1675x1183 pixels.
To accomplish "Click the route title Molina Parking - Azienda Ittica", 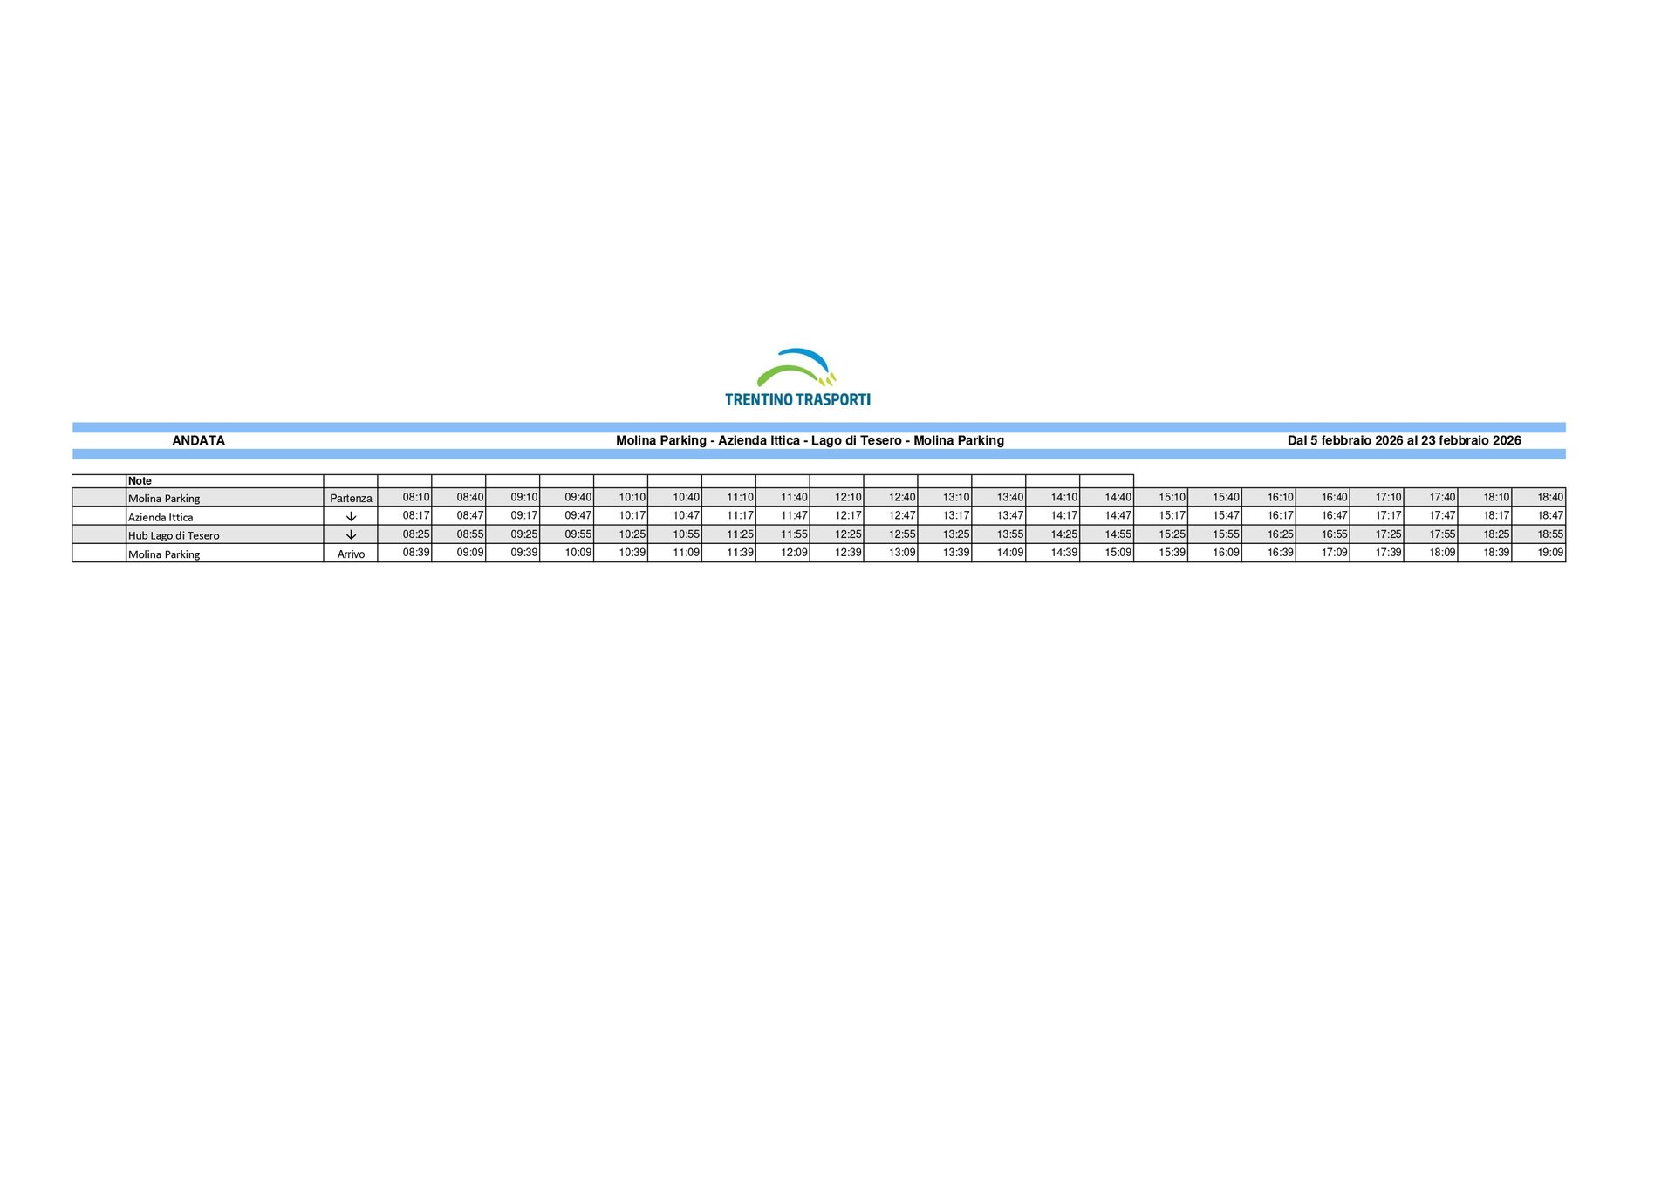I will pos(809,440).
